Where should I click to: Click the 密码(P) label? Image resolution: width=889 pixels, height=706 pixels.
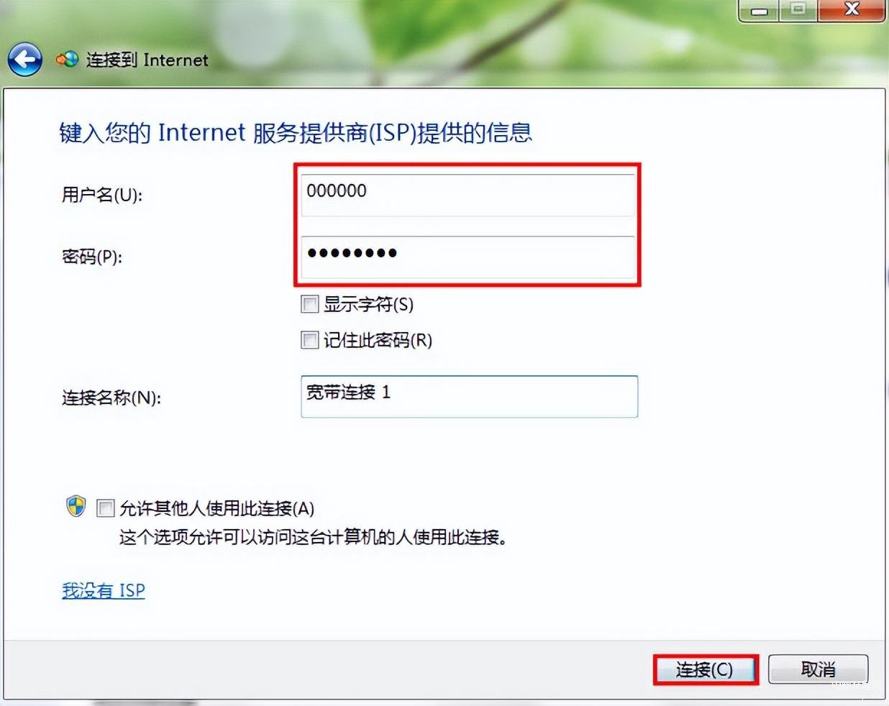92,257
